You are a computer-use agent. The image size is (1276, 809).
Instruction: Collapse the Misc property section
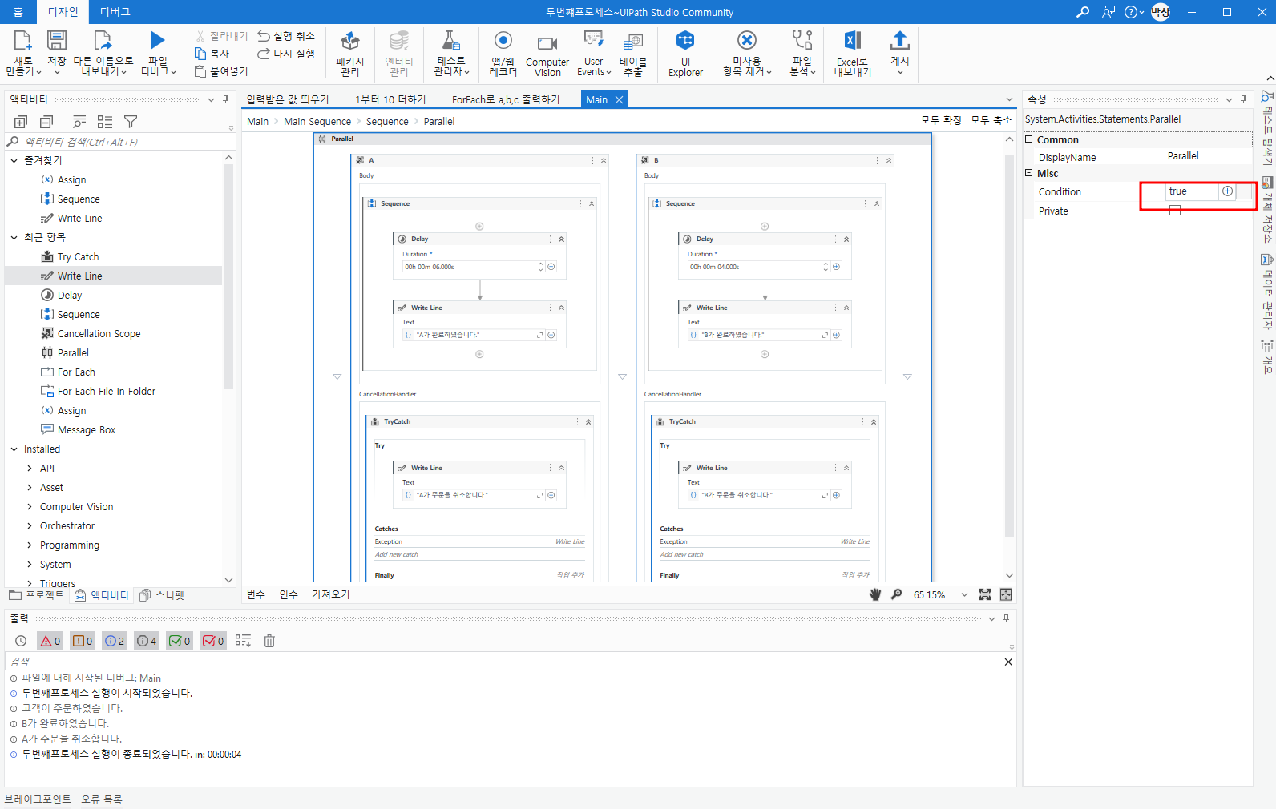[1029, 173]
